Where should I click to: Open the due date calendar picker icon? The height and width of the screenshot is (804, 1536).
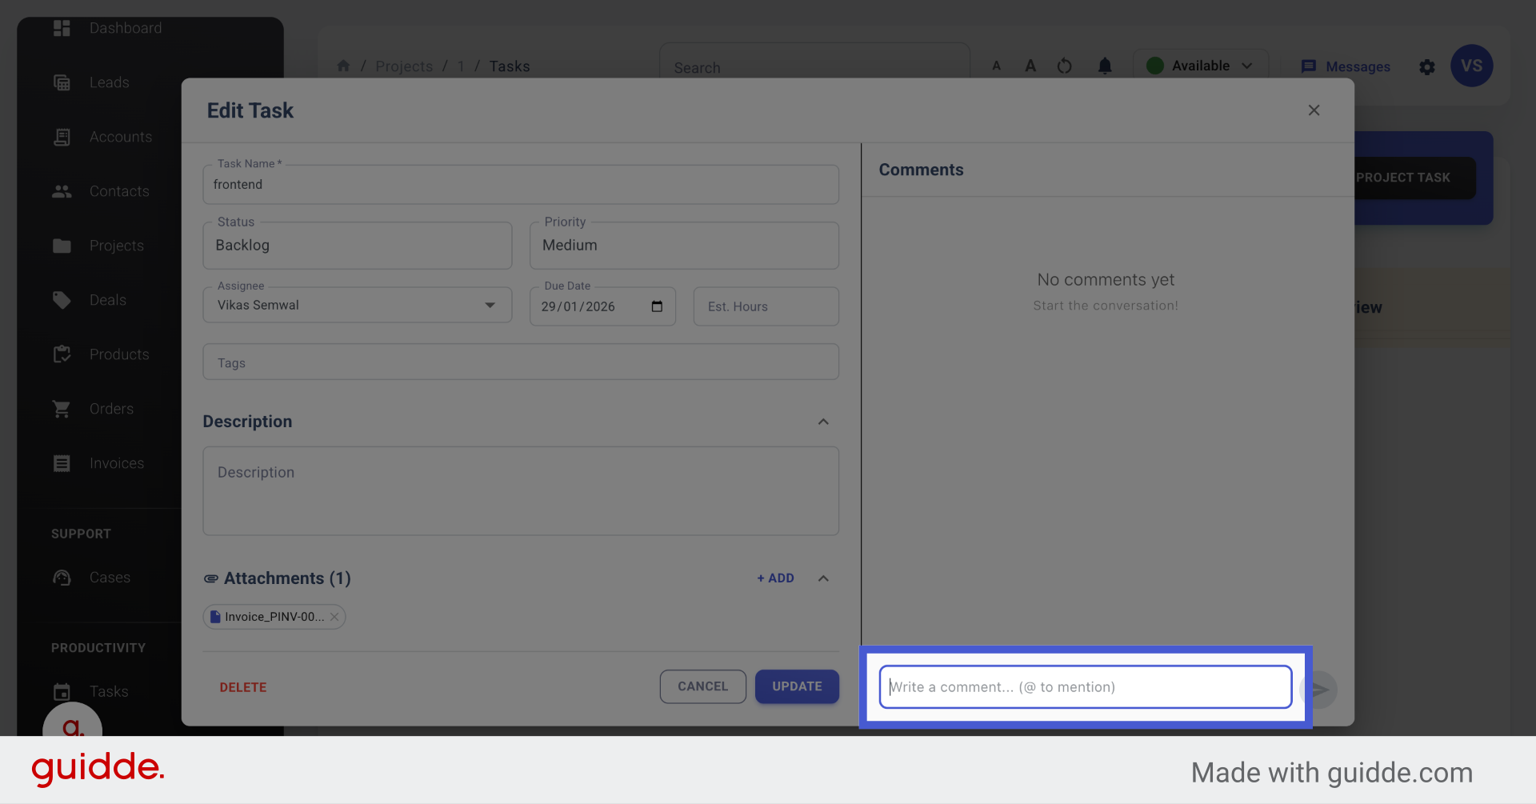pos(657,306)
